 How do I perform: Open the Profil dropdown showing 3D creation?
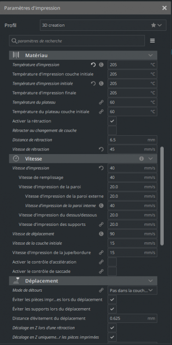coord(103,25)
